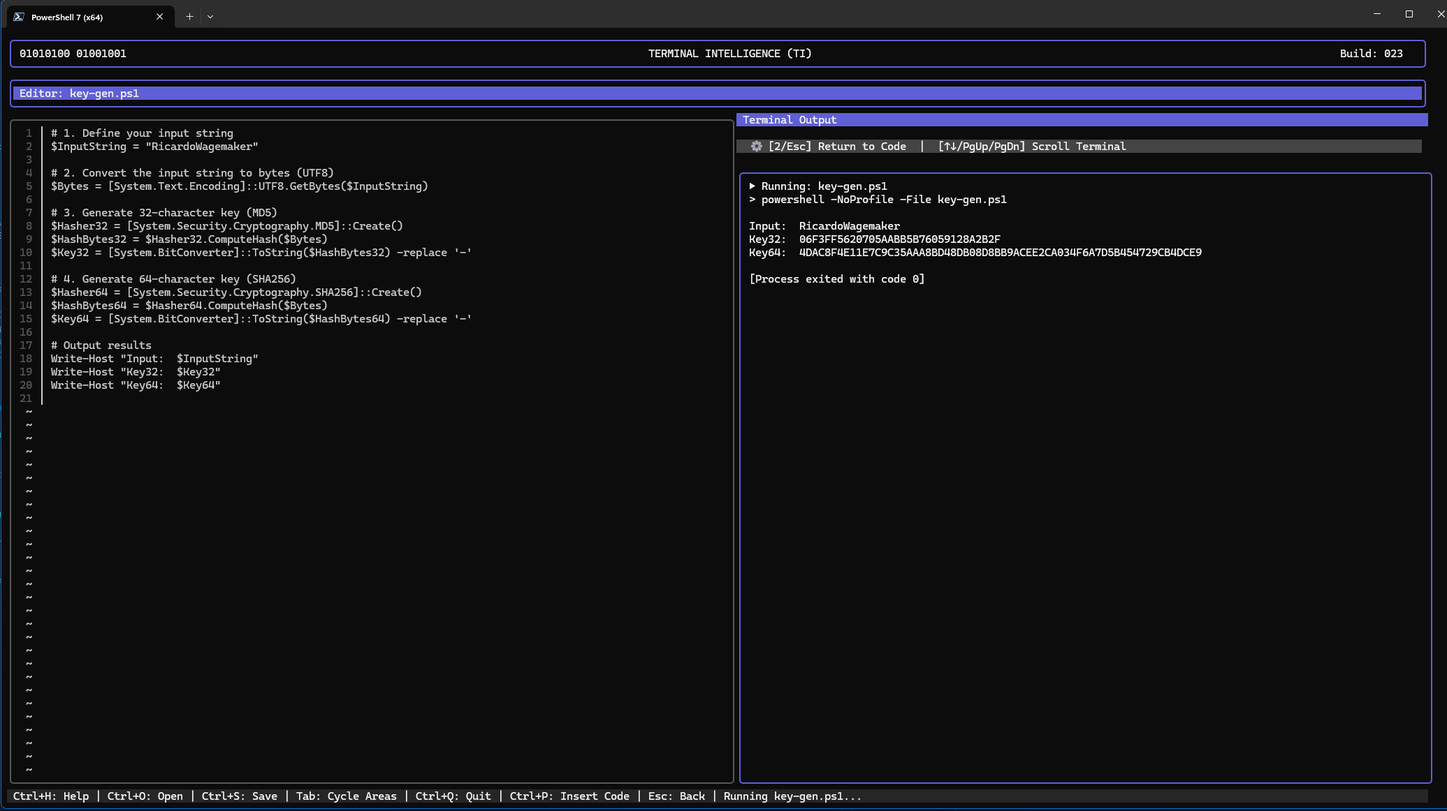
Task: Open the settings gear in Terminal Output bar
Action: click(x=757, y=147)
